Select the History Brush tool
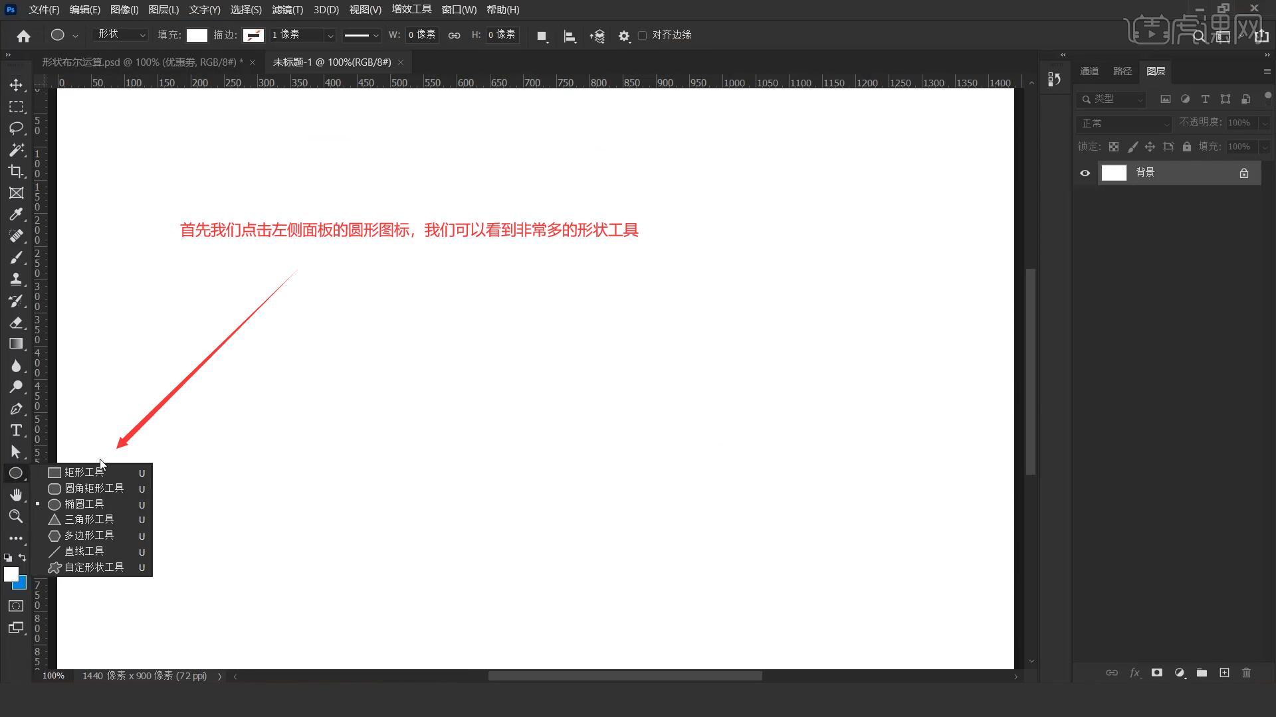The image size is (1276, 717). 16,301
